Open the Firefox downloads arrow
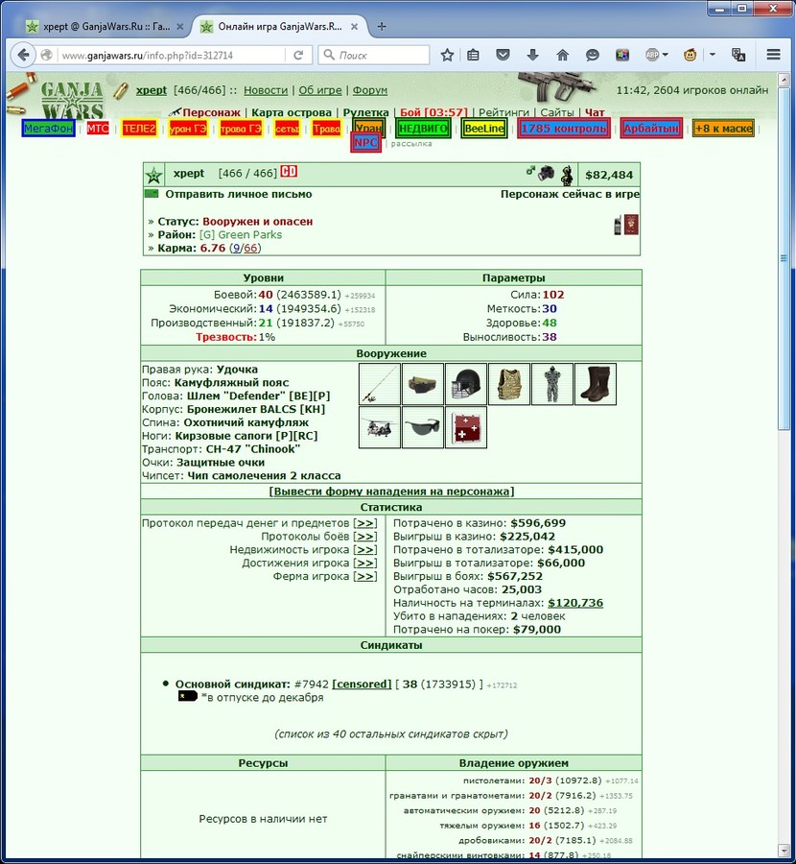This screenshot has width=796, height=864. tap(532, 55)
